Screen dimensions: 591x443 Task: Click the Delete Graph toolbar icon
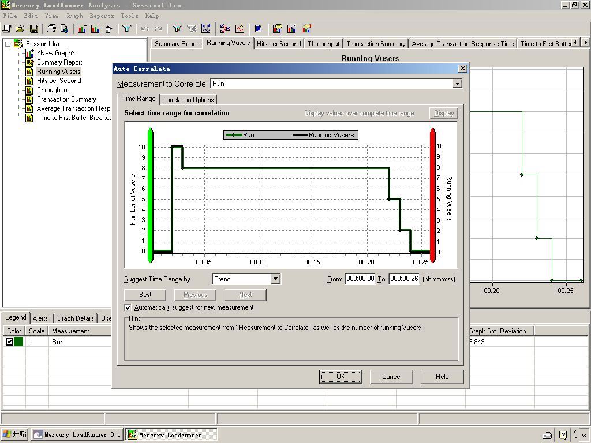95,29
